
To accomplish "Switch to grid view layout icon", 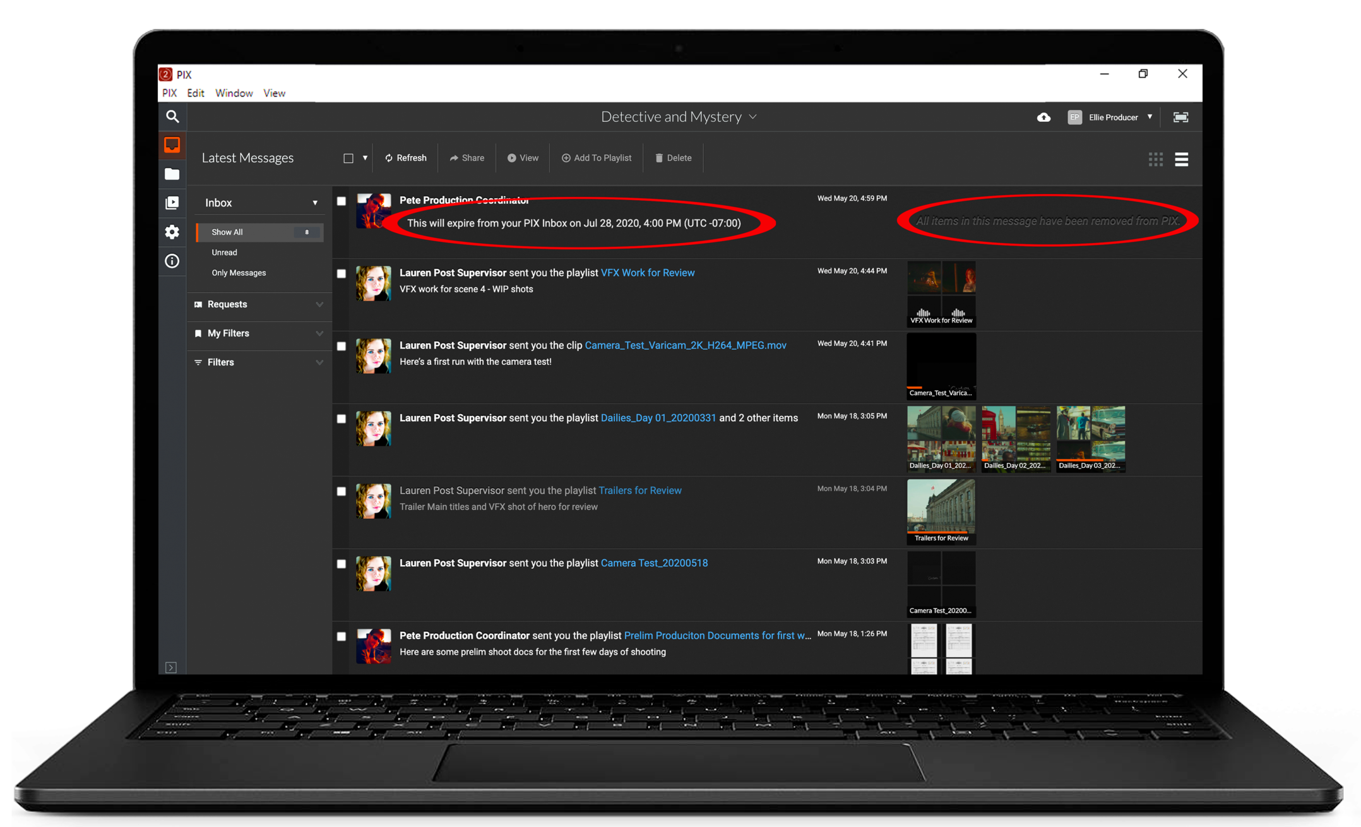I will 1155,159.
